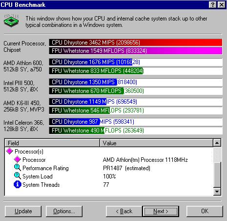Click the title bar help question mark button

tap(212, 5)
